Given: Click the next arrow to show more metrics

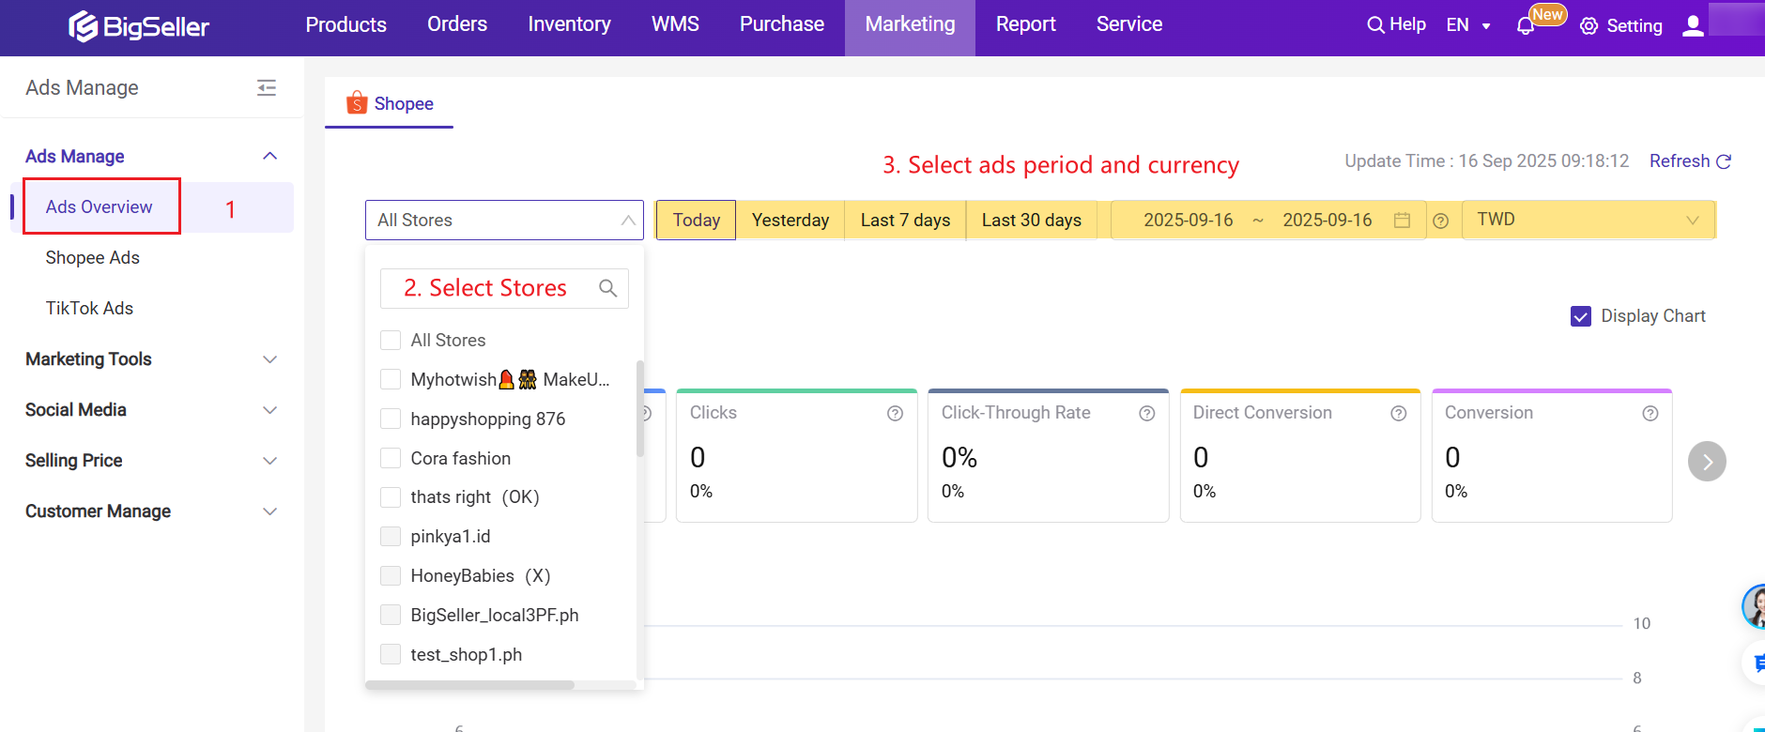Looking at the screenshot, I should coord(1707,461).
